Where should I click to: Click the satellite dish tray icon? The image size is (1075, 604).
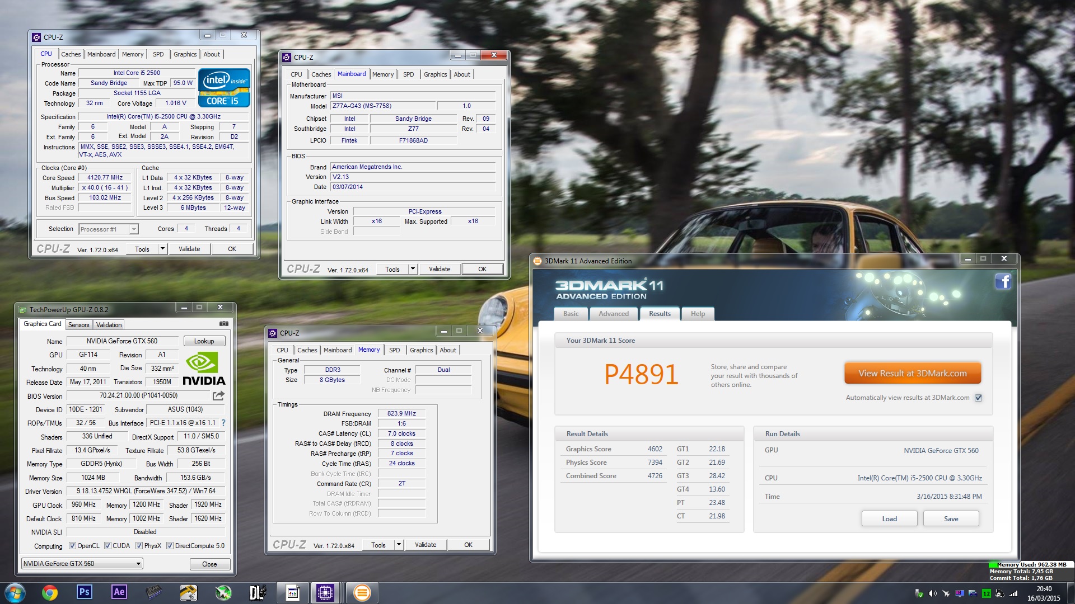[x=999, y=593]
